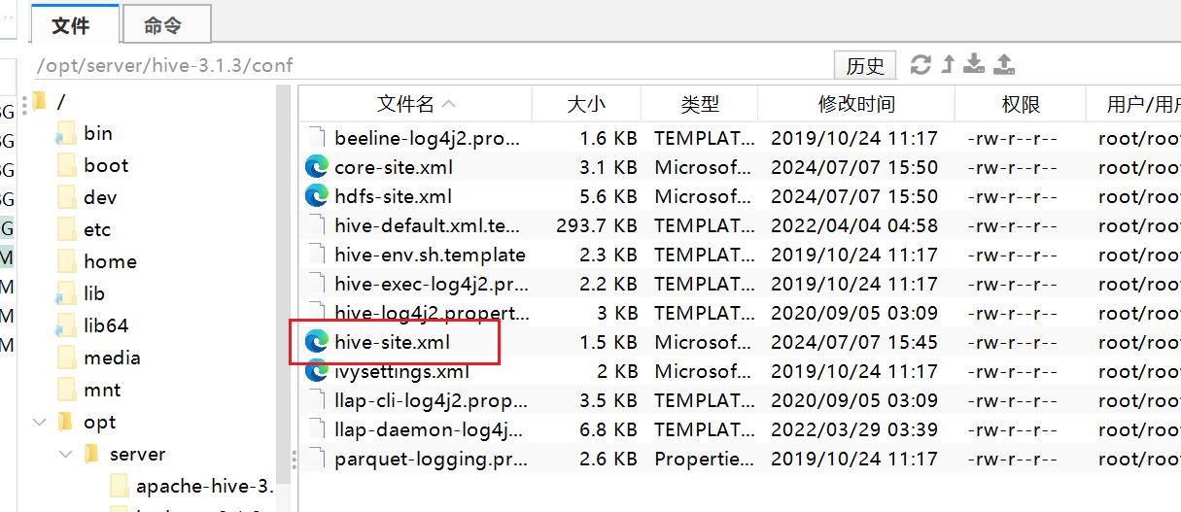Click the file icon of hive-exec-log4j2.pr...
The image size is (1181, 512).
tap(316, 284)
